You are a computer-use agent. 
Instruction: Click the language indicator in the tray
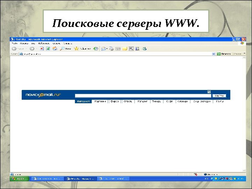206,179
